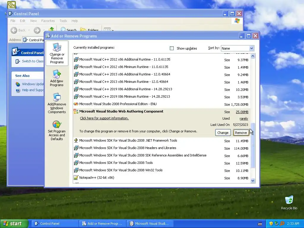Open Add New Programs sidebar icon

[x=57, y=74]
